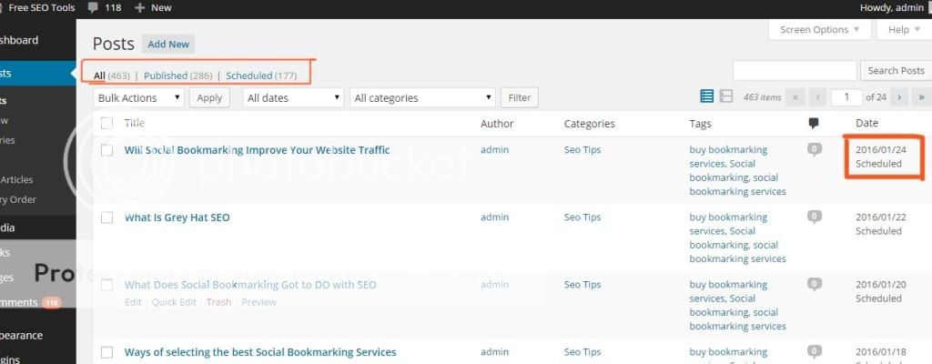Click comments bubble icon in admin bar
Screen dimensions: 932x364
click(93, 7)
